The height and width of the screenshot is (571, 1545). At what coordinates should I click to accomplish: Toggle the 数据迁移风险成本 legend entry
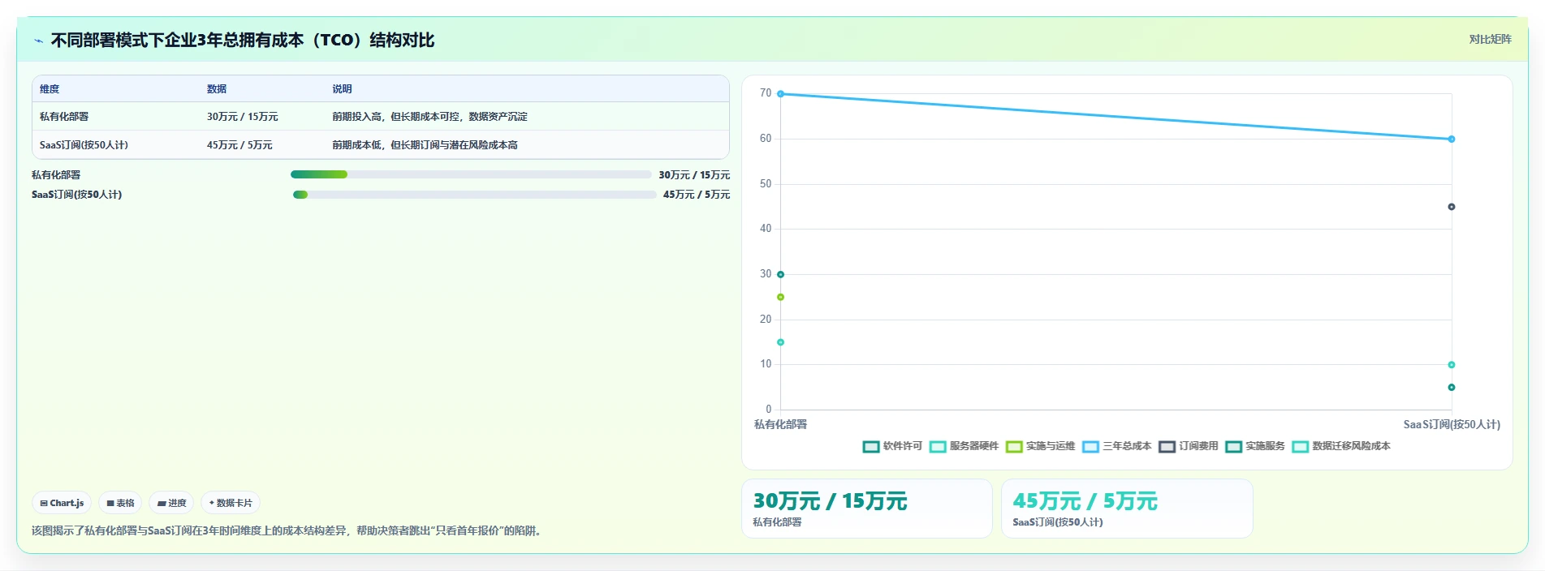pos(1341,446)
